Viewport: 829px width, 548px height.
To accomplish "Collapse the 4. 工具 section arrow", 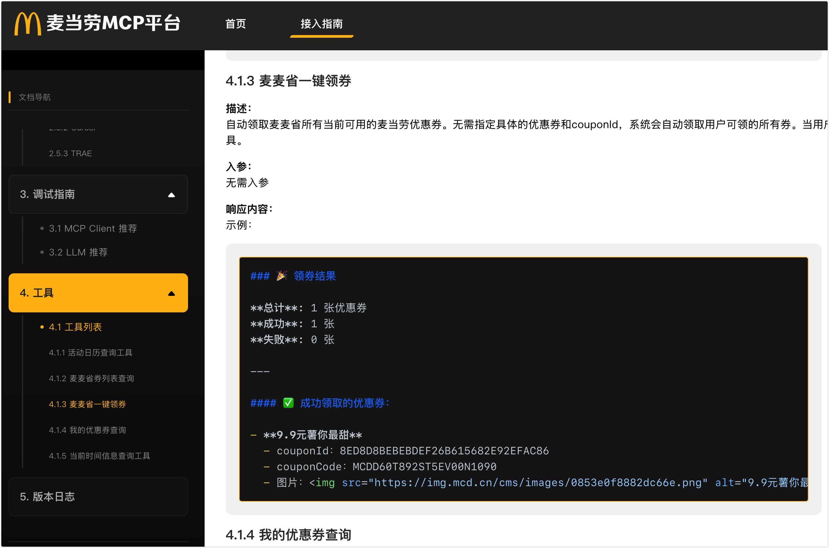I will [171, 294].
